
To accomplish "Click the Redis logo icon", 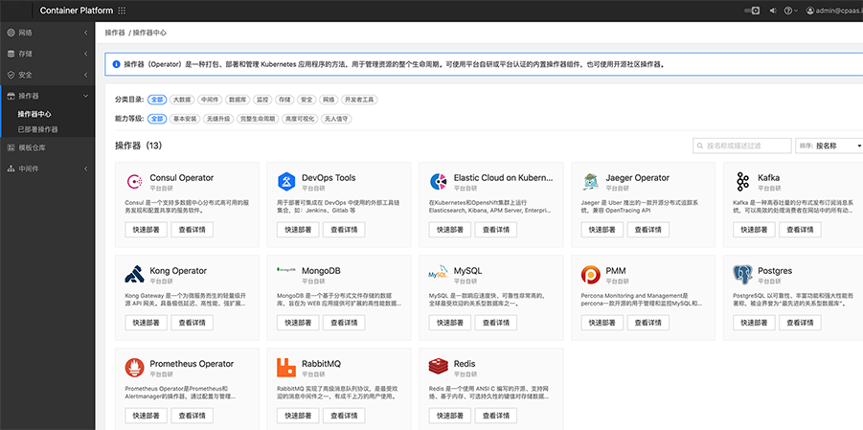I will [x=438, y=367].
